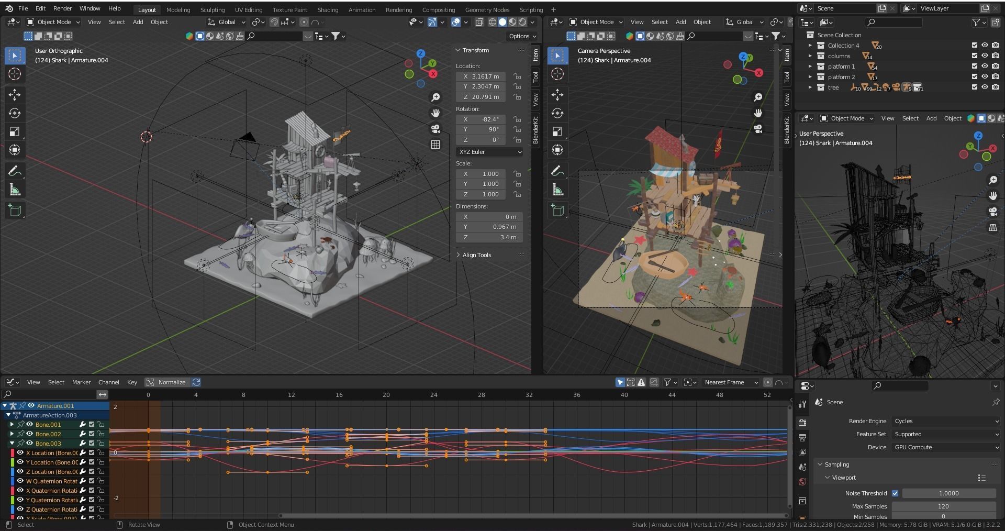This screenshot has width=1005, height=531.
Task: Open Device GPU Compute dropdown
Action: tap(946, 447)
